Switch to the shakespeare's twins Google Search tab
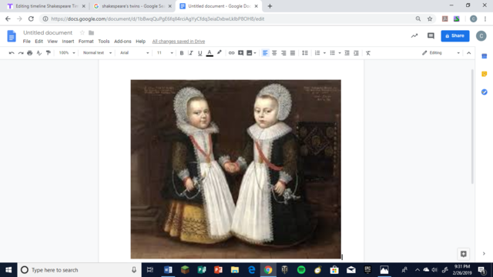This screenshot has height=277, width=493. pyautogui.click(x=132, y=6)
